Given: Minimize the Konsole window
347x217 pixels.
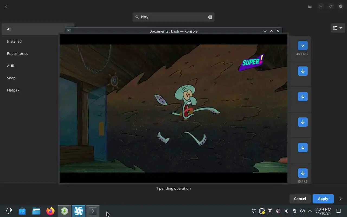Looking at the screenshot, I should (265, 31).
